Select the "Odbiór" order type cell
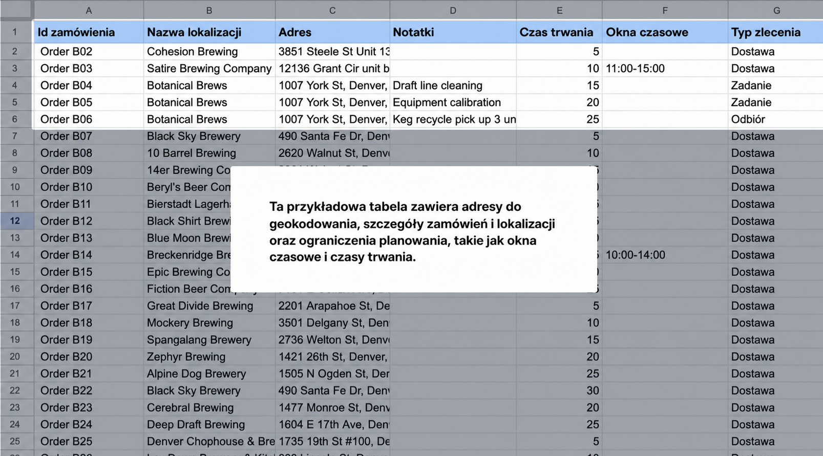 coord(775,119)
